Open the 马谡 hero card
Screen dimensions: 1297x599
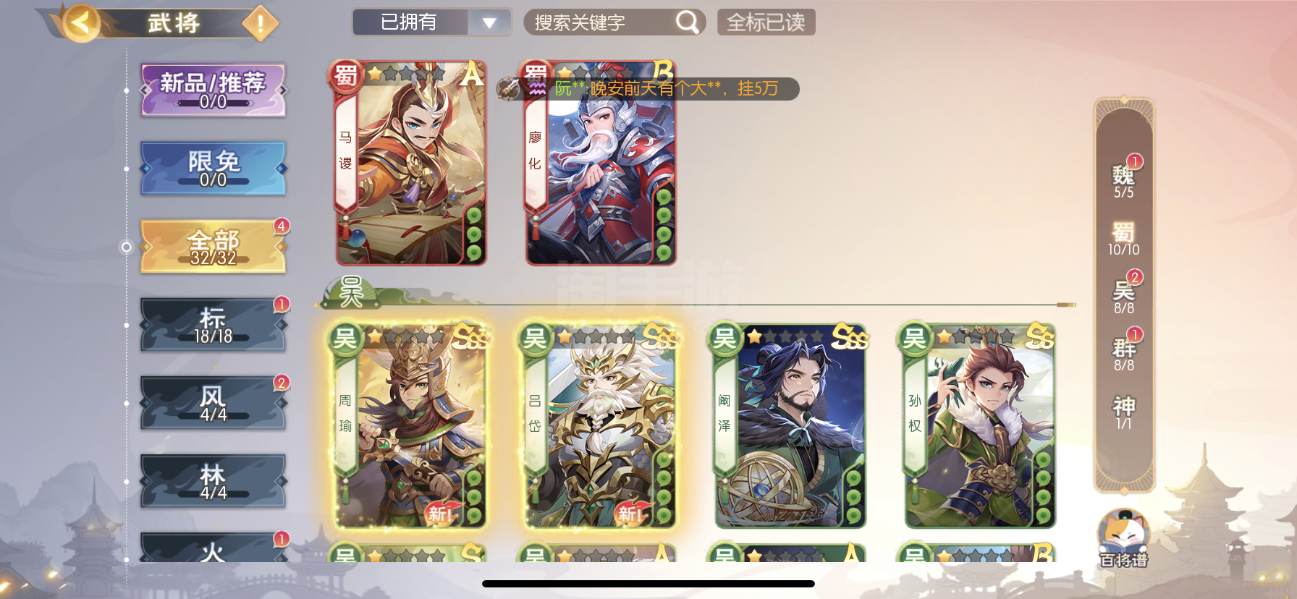coord(409,163)
